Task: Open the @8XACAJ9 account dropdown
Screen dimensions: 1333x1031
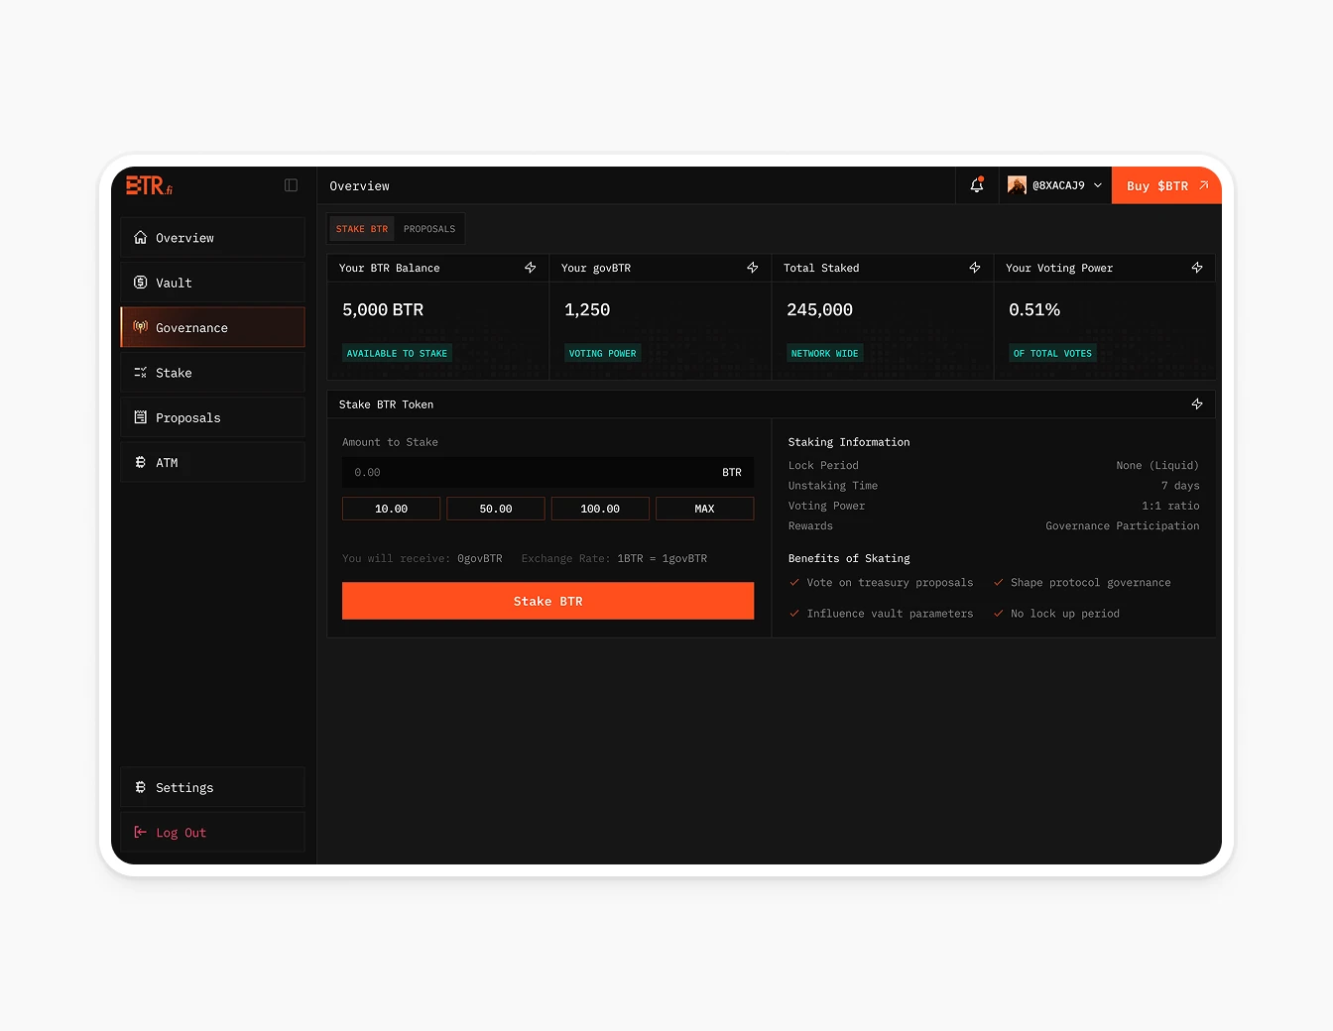Action: coord(1054,185)
